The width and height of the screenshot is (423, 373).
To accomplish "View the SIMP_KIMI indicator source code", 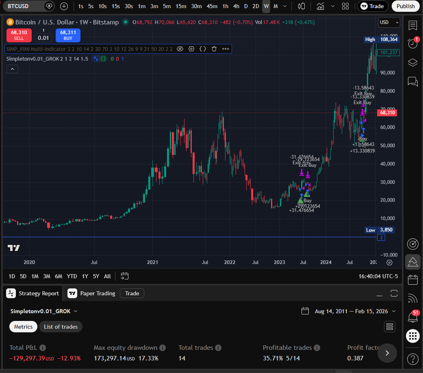I will pos(202,49).
